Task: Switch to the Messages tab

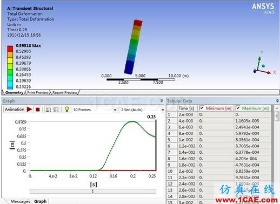Action: 20,201
